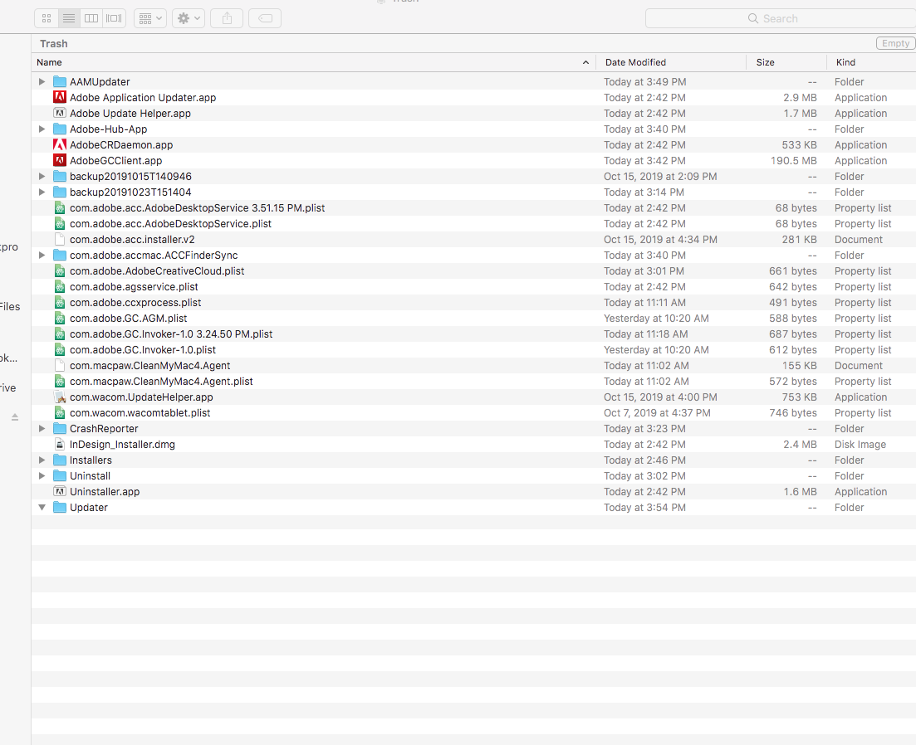Select com.adobe.acc.installer.v2 document icon
This screenshot has height=745, width=916.
click(x=60, y=239)
